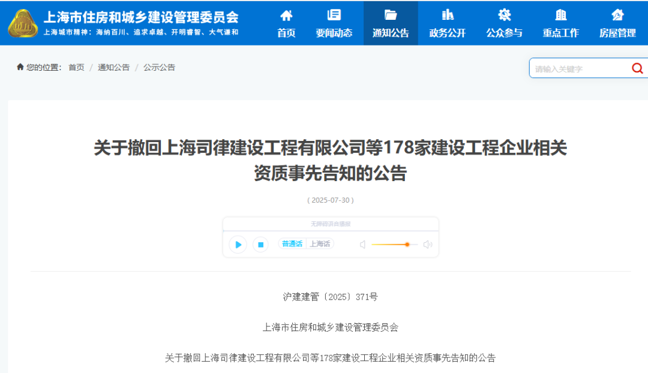This screenshot has width=648, height=373.
Task: Stop the audio broadcast
Action: click(261, 245)
